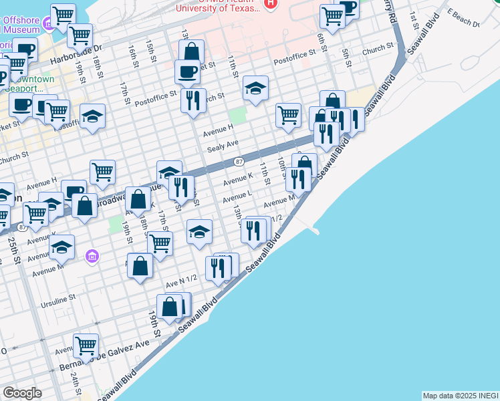This screenshot has width=500, height=401.
Task: Select the shopping bag marker on Seawall Blvd by 19th St
Action: tap(170, 306)
